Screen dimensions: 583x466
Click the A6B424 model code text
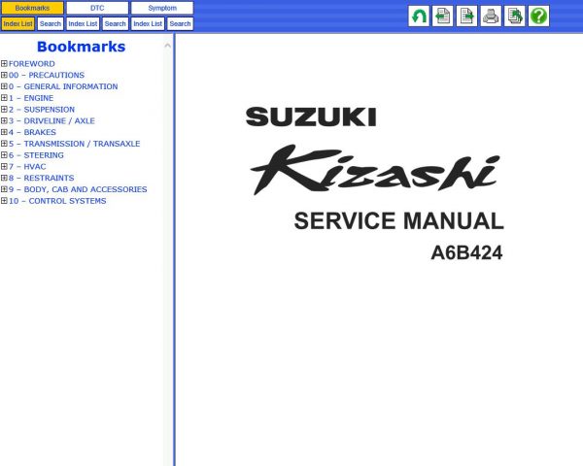466,252
